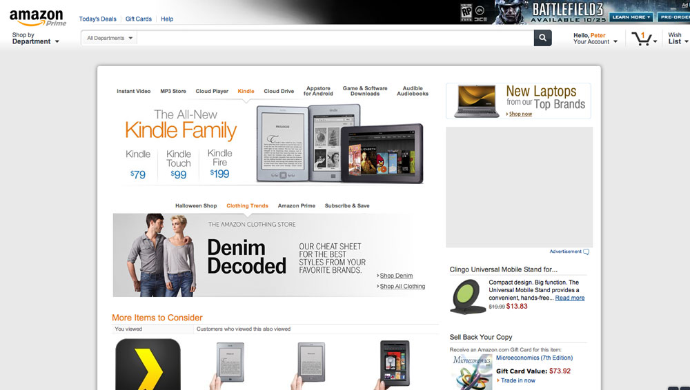Click the search magnifier button
The height and width of the screenshot is (390, 690).
(x=542, y=38)
